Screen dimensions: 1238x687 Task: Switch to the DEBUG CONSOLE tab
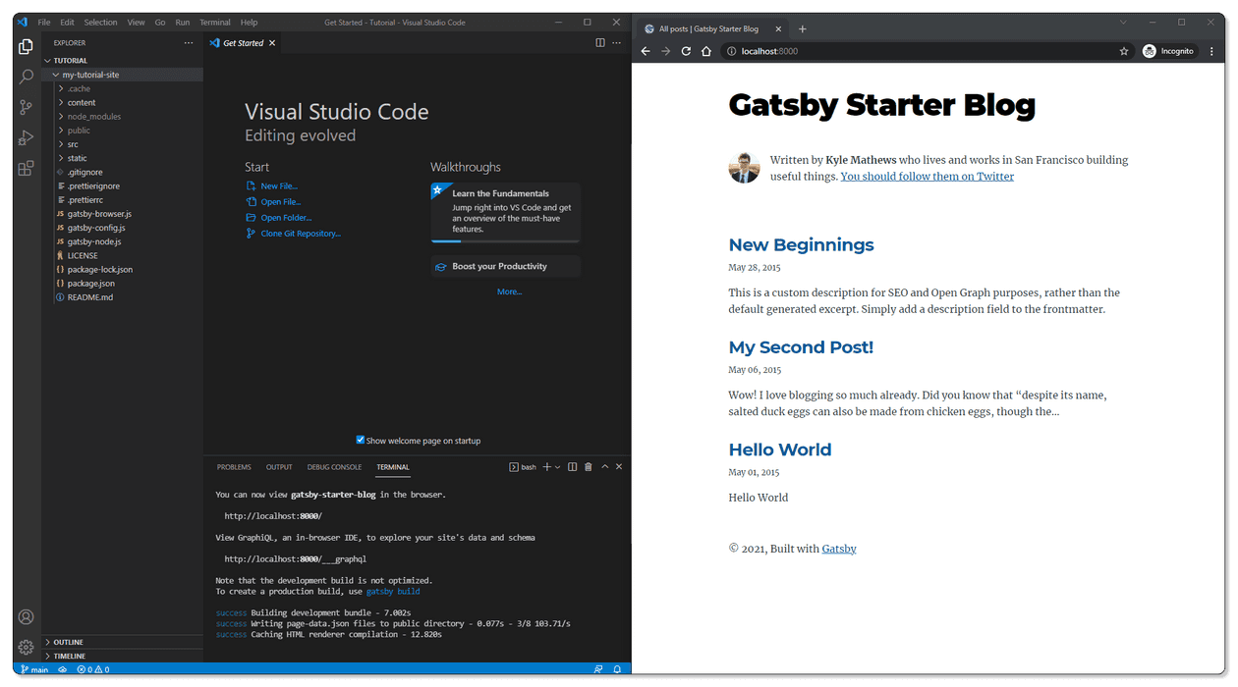pyautogui.click(x=334, y=466)
